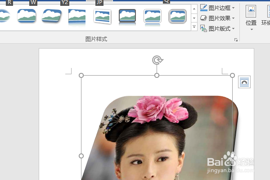This screenshot has width=270, height=180.
Task: Apply the gray metal rounded frame style
Action: click(178, 16)
